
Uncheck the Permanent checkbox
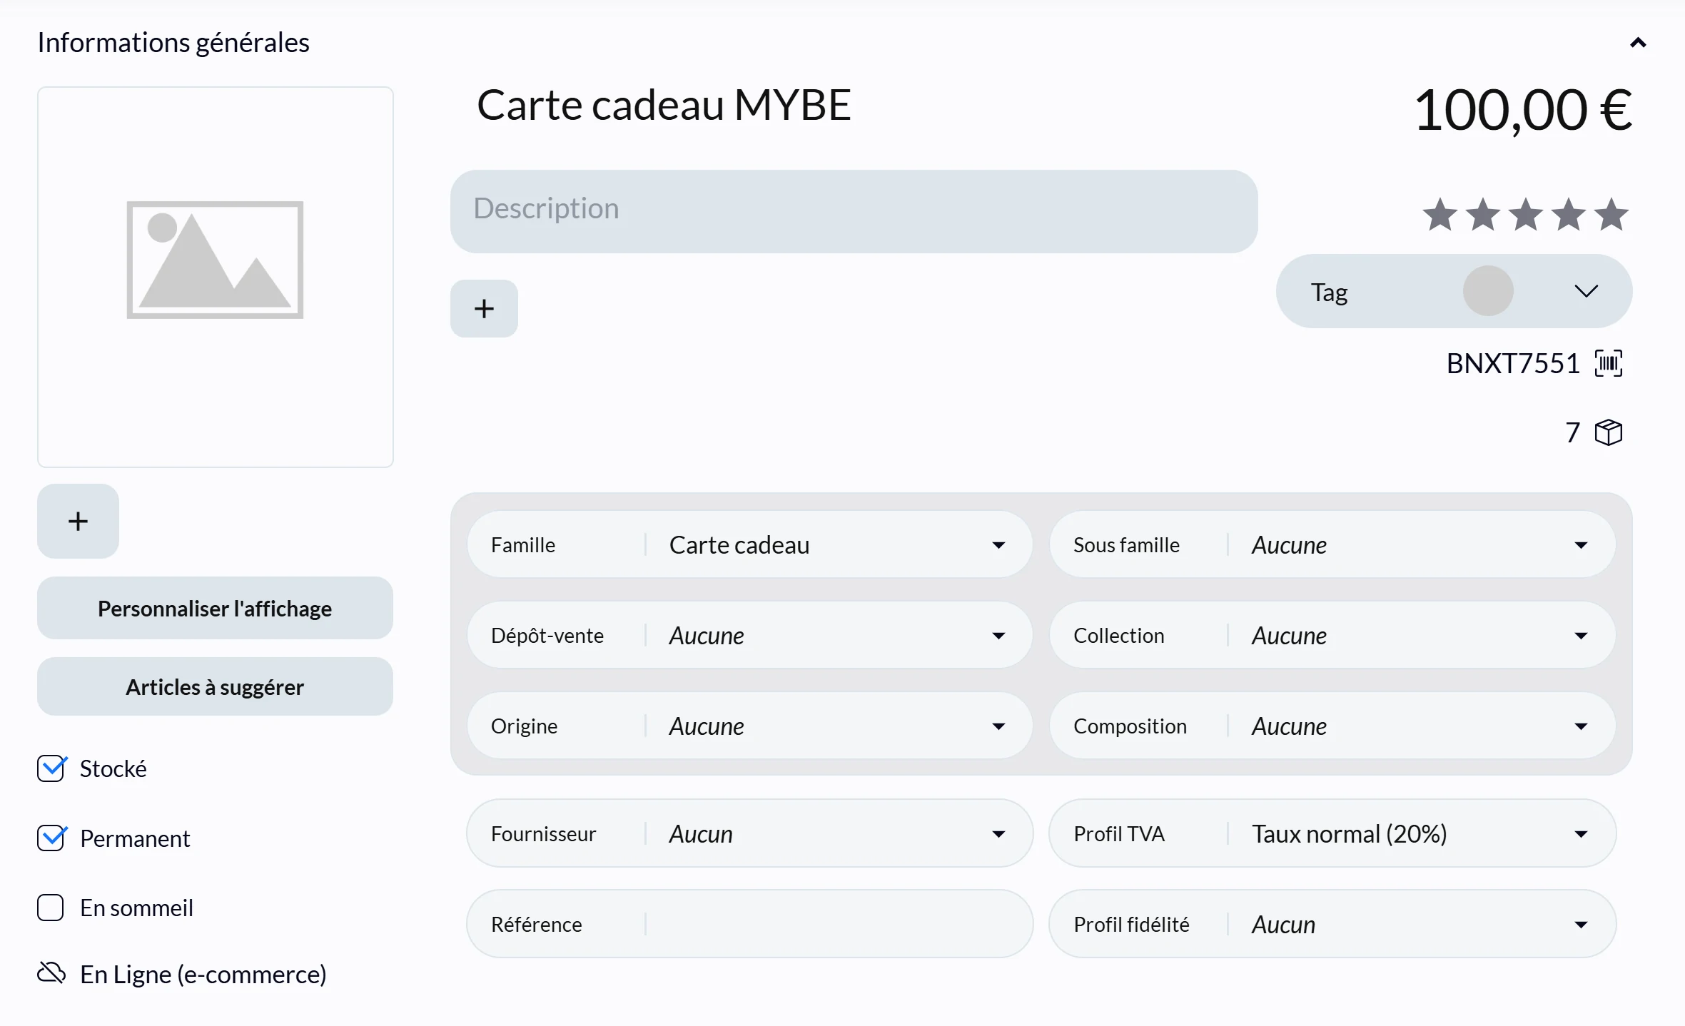tap(51, 838)
